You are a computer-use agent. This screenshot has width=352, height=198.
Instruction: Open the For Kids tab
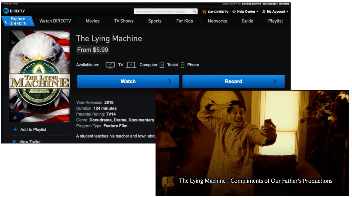(x=185, y=21)
